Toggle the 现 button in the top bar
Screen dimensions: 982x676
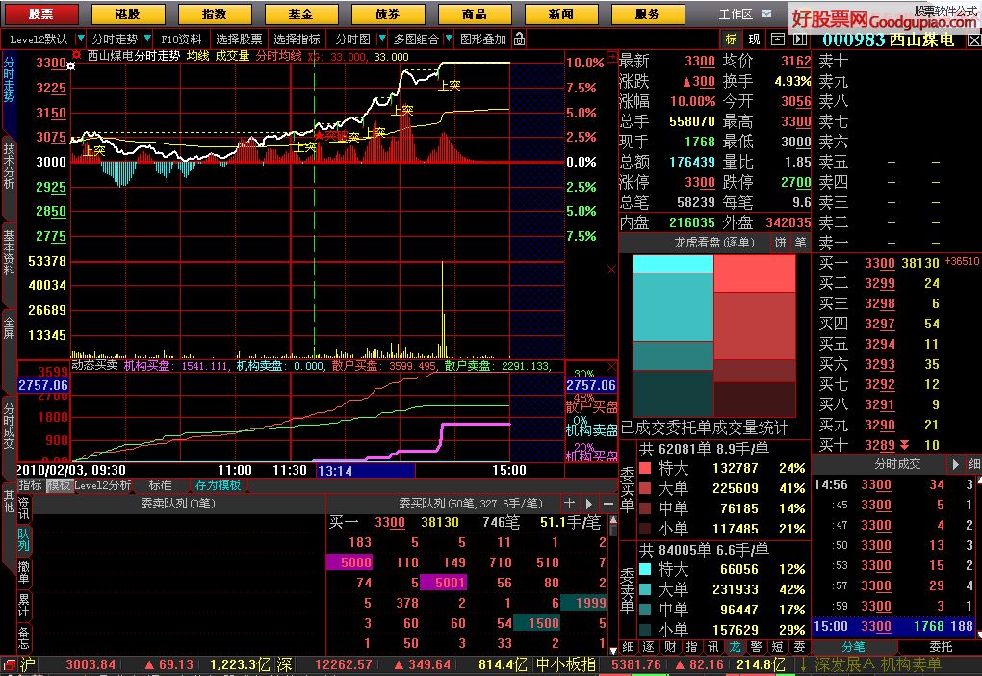(x=754, y=39)
